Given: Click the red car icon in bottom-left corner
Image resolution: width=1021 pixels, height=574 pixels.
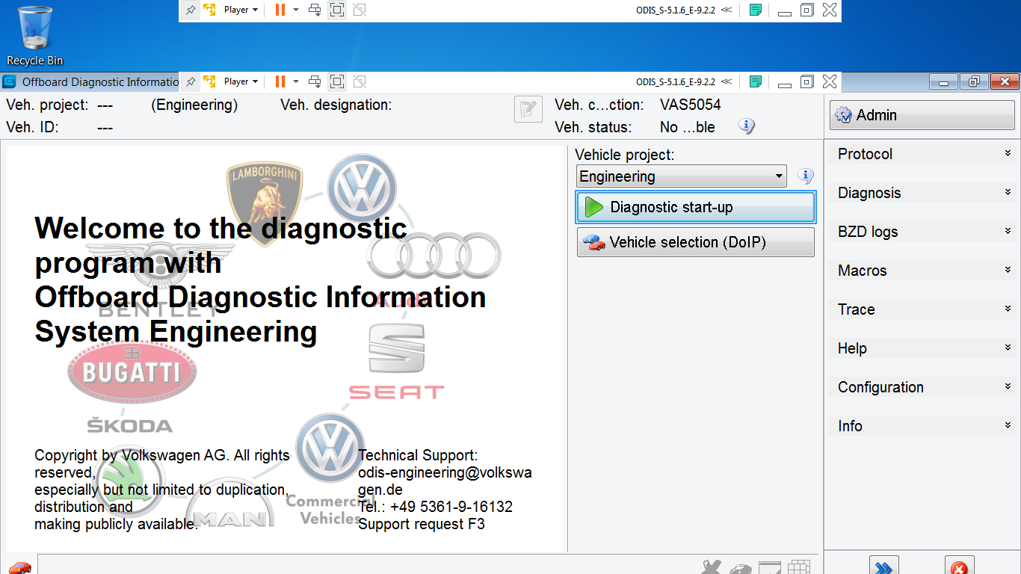Looking at the screenshot, I should click(20, 567).
